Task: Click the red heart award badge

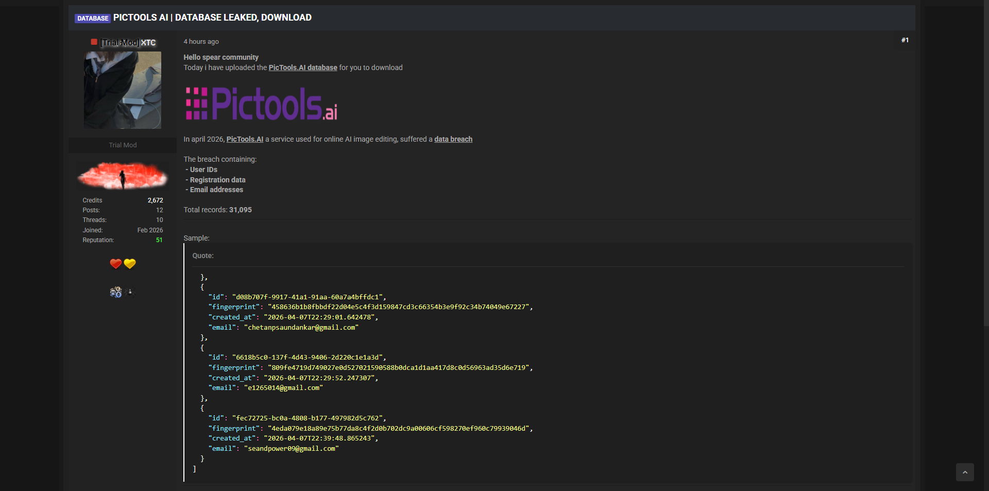Action: click(115, 264)
